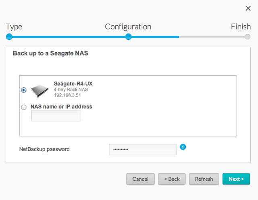The height and width of the screenshot is (200, 258).
Task: Select the NAS name or IP address radio
Action: point(24,107)
